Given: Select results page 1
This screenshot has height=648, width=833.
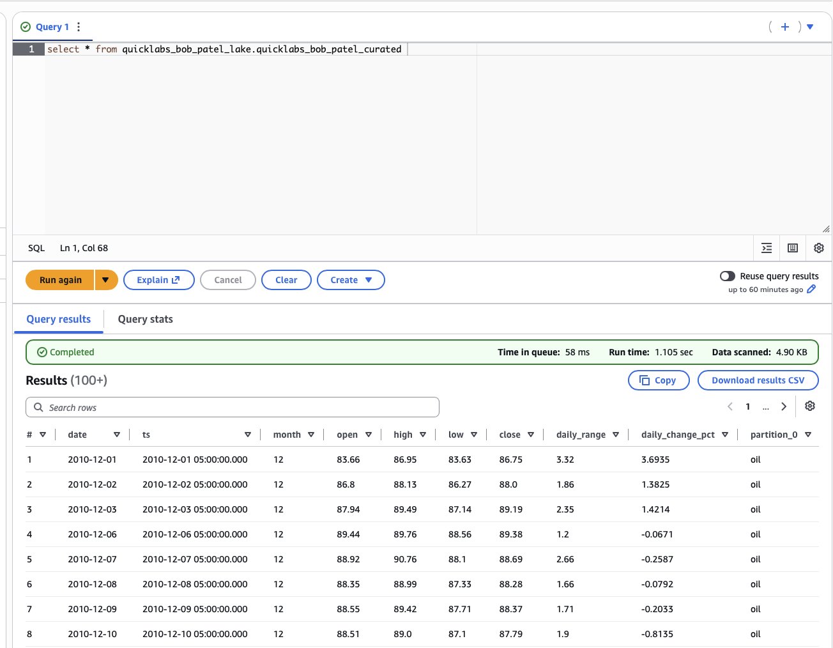Looking at the screenshot, I should 748,406.
